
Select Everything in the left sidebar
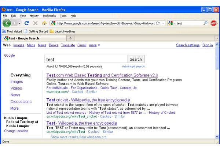21,75
